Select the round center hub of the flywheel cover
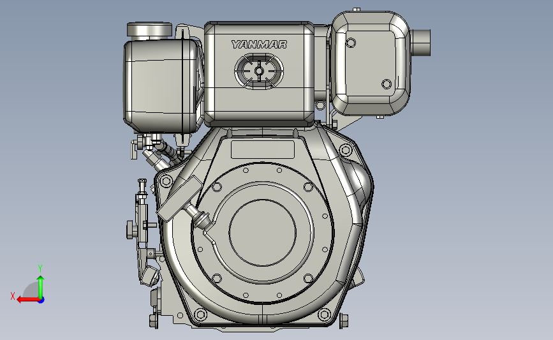Screen dimensions: 553x340 [x=263, y=232]
